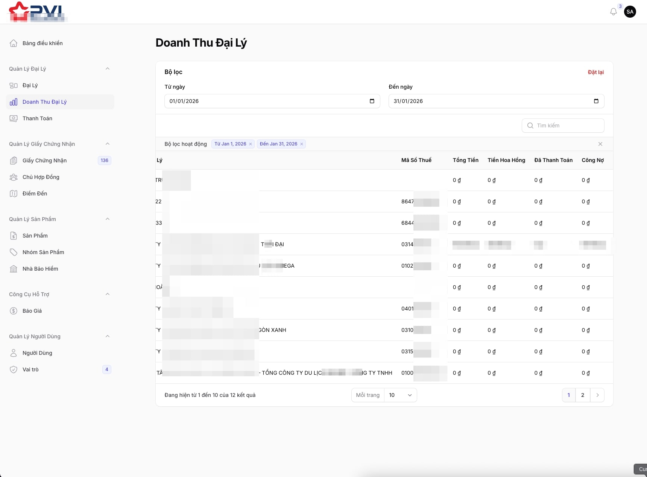
Task: Collapse the Quản Lý Sản Phẩm section
Action: pyautogui.click(x=108, y=219)
